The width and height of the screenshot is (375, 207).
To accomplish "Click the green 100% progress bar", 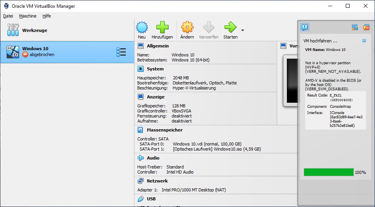I will click(x=329, y=172).
